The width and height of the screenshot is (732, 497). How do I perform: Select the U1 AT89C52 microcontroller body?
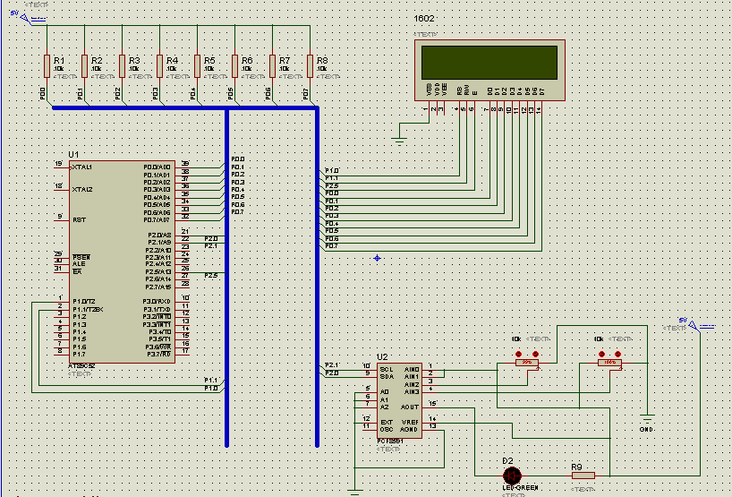(x=123, y=262)
